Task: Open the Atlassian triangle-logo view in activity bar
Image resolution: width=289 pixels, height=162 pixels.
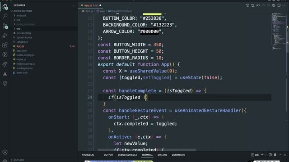Action: pyautogui.click(x=5, y=74)
